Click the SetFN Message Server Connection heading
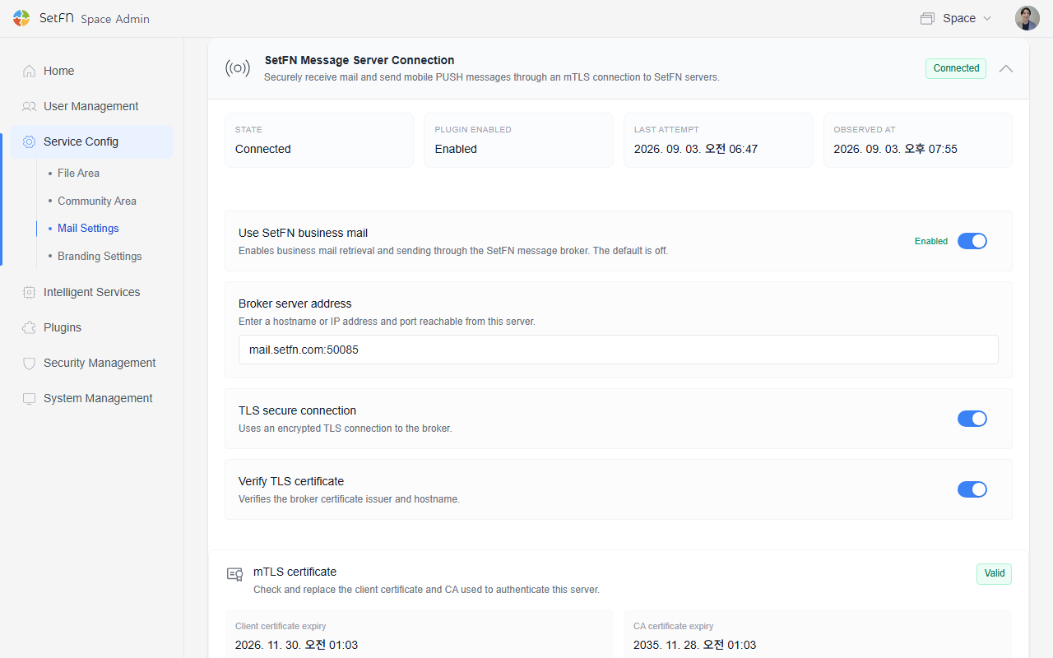 [x=360, y=60]
